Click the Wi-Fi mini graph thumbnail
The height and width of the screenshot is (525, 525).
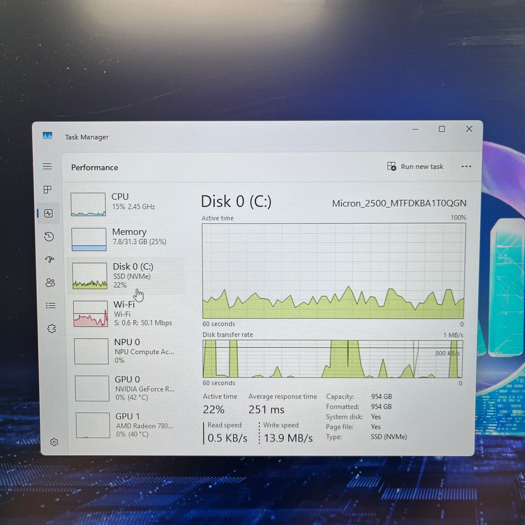pos(90,314)
